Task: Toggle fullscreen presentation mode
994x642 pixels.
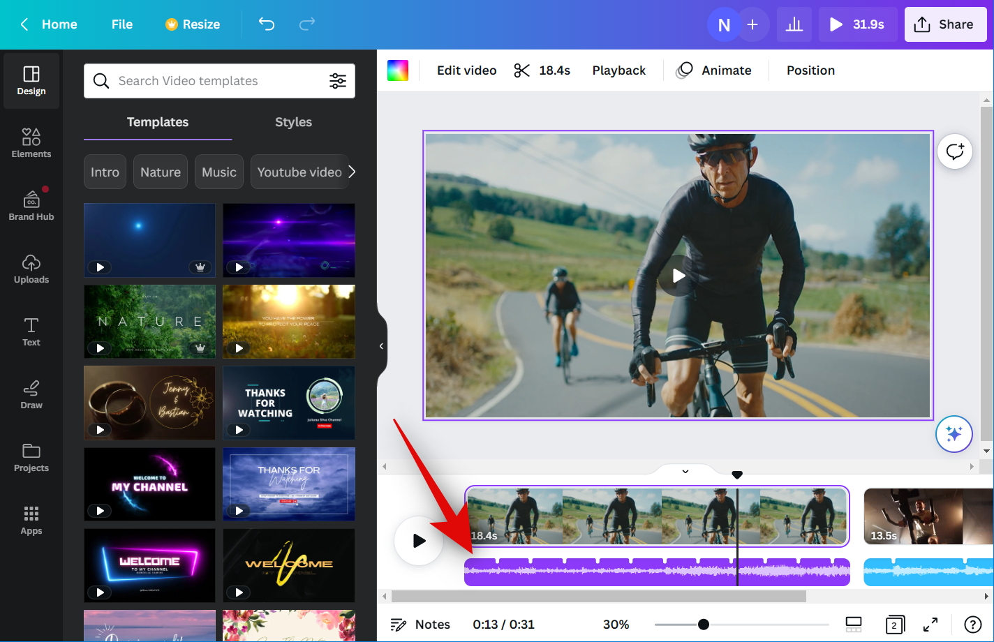Action: (930, 625)
